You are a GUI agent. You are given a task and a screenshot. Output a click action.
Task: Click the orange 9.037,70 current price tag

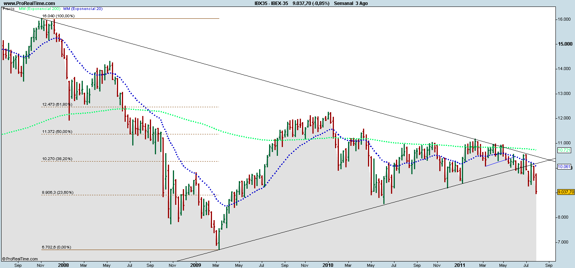click(566, 192)
